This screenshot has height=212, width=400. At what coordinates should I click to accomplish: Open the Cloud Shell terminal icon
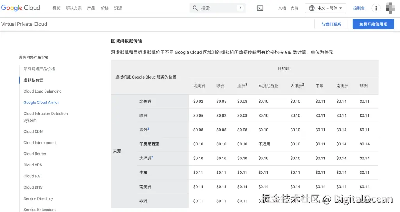260,8
